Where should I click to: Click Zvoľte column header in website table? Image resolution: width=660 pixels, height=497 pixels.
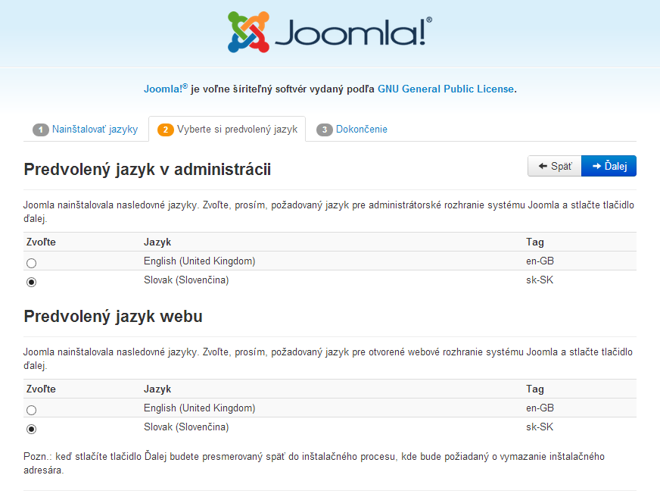[x=41, y=389]
